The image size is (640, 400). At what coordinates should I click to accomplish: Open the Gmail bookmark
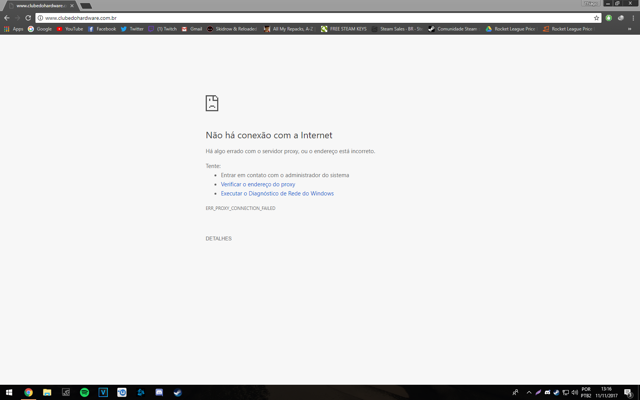click(x=192, y=29)
